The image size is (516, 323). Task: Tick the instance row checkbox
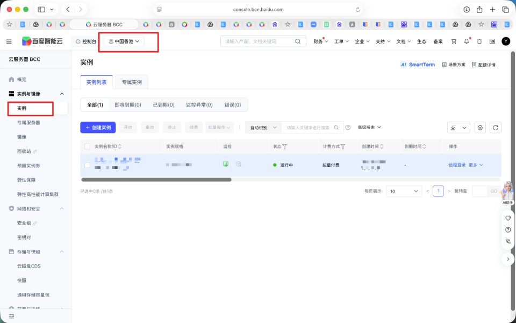click(x=87, y=165)
